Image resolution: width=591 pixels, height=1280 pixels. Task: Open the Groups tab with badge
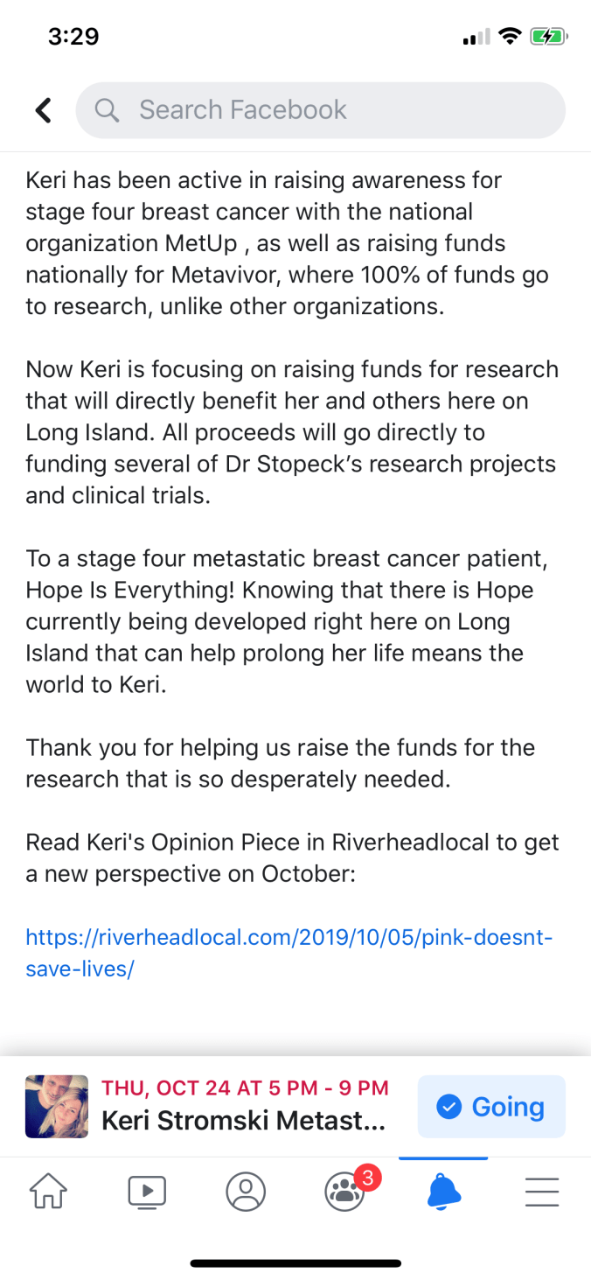(344, 1191)
